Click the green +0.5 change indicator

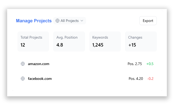[150, 64]
